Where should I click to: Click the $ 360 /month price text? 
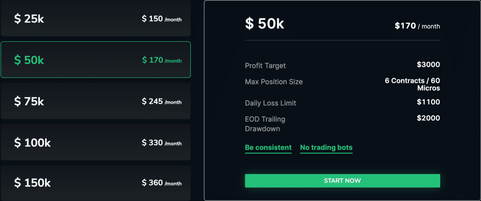click(162, 183)
